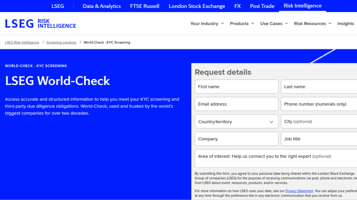Go to Screening solutions breadcrumb
This screenshot has height=200, width=357.
[x=61, y=43]
